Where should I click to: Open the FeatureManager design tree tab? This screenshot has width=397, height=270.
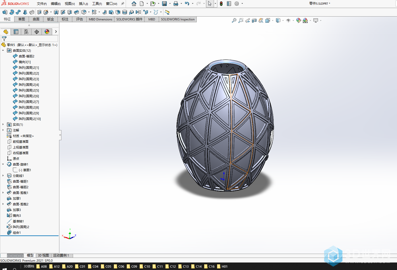tap(6, 32)
